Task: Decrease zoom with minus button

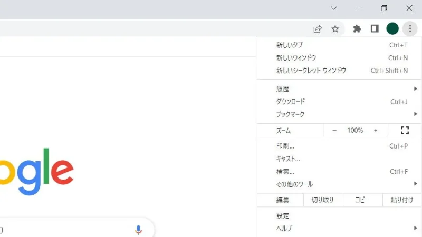Action: pos(334,130)
